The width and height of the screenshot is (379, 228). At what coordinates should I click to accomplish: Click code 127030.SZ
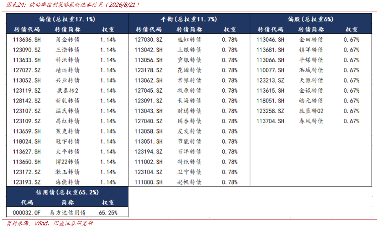[x=149, y=40]
